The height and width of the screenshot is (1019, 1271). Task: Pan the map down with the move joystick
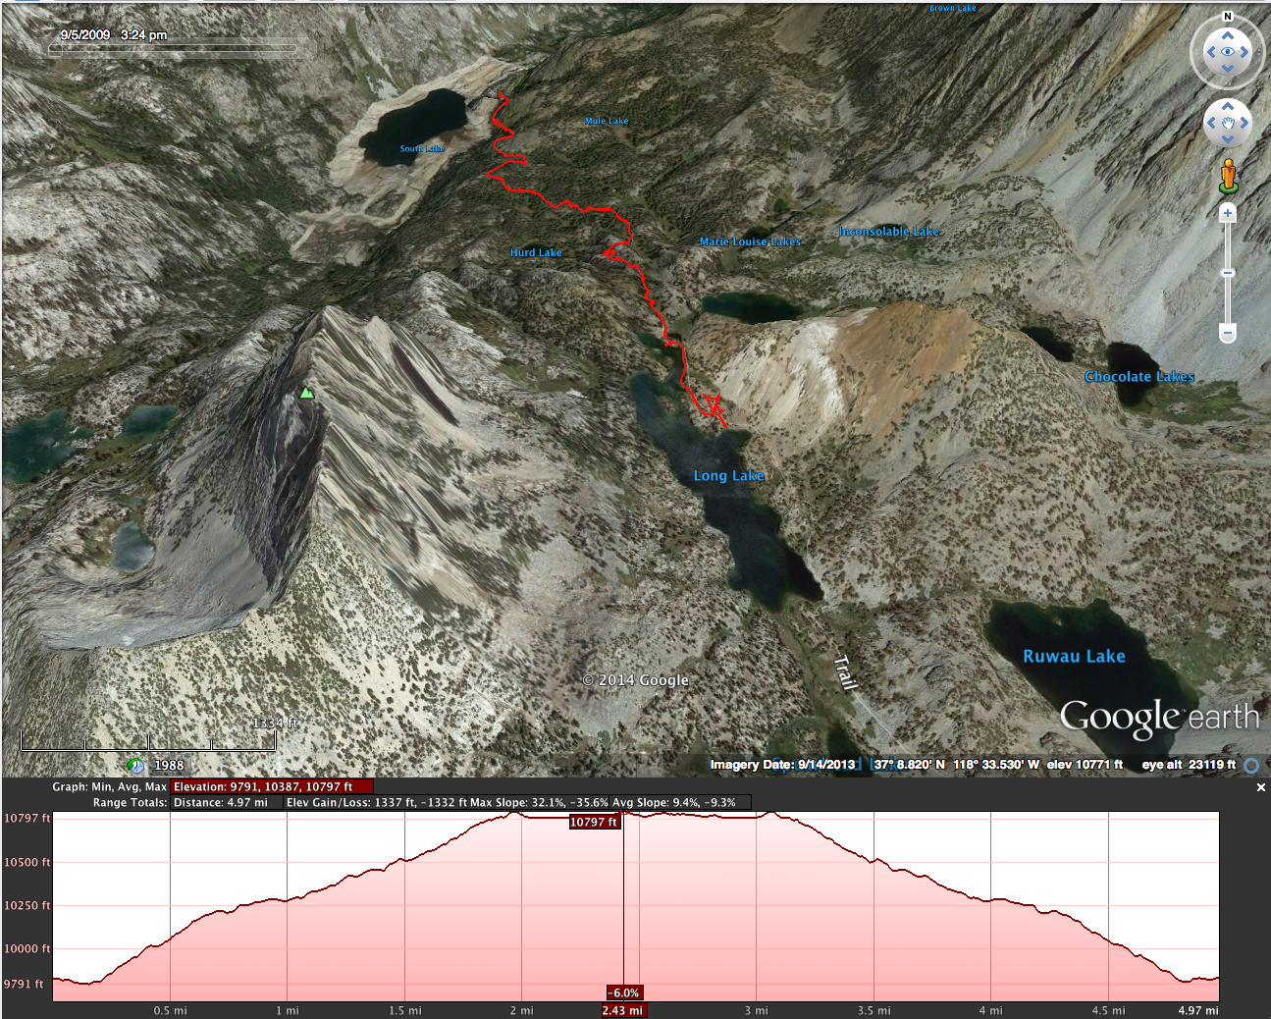[1227, 139]
